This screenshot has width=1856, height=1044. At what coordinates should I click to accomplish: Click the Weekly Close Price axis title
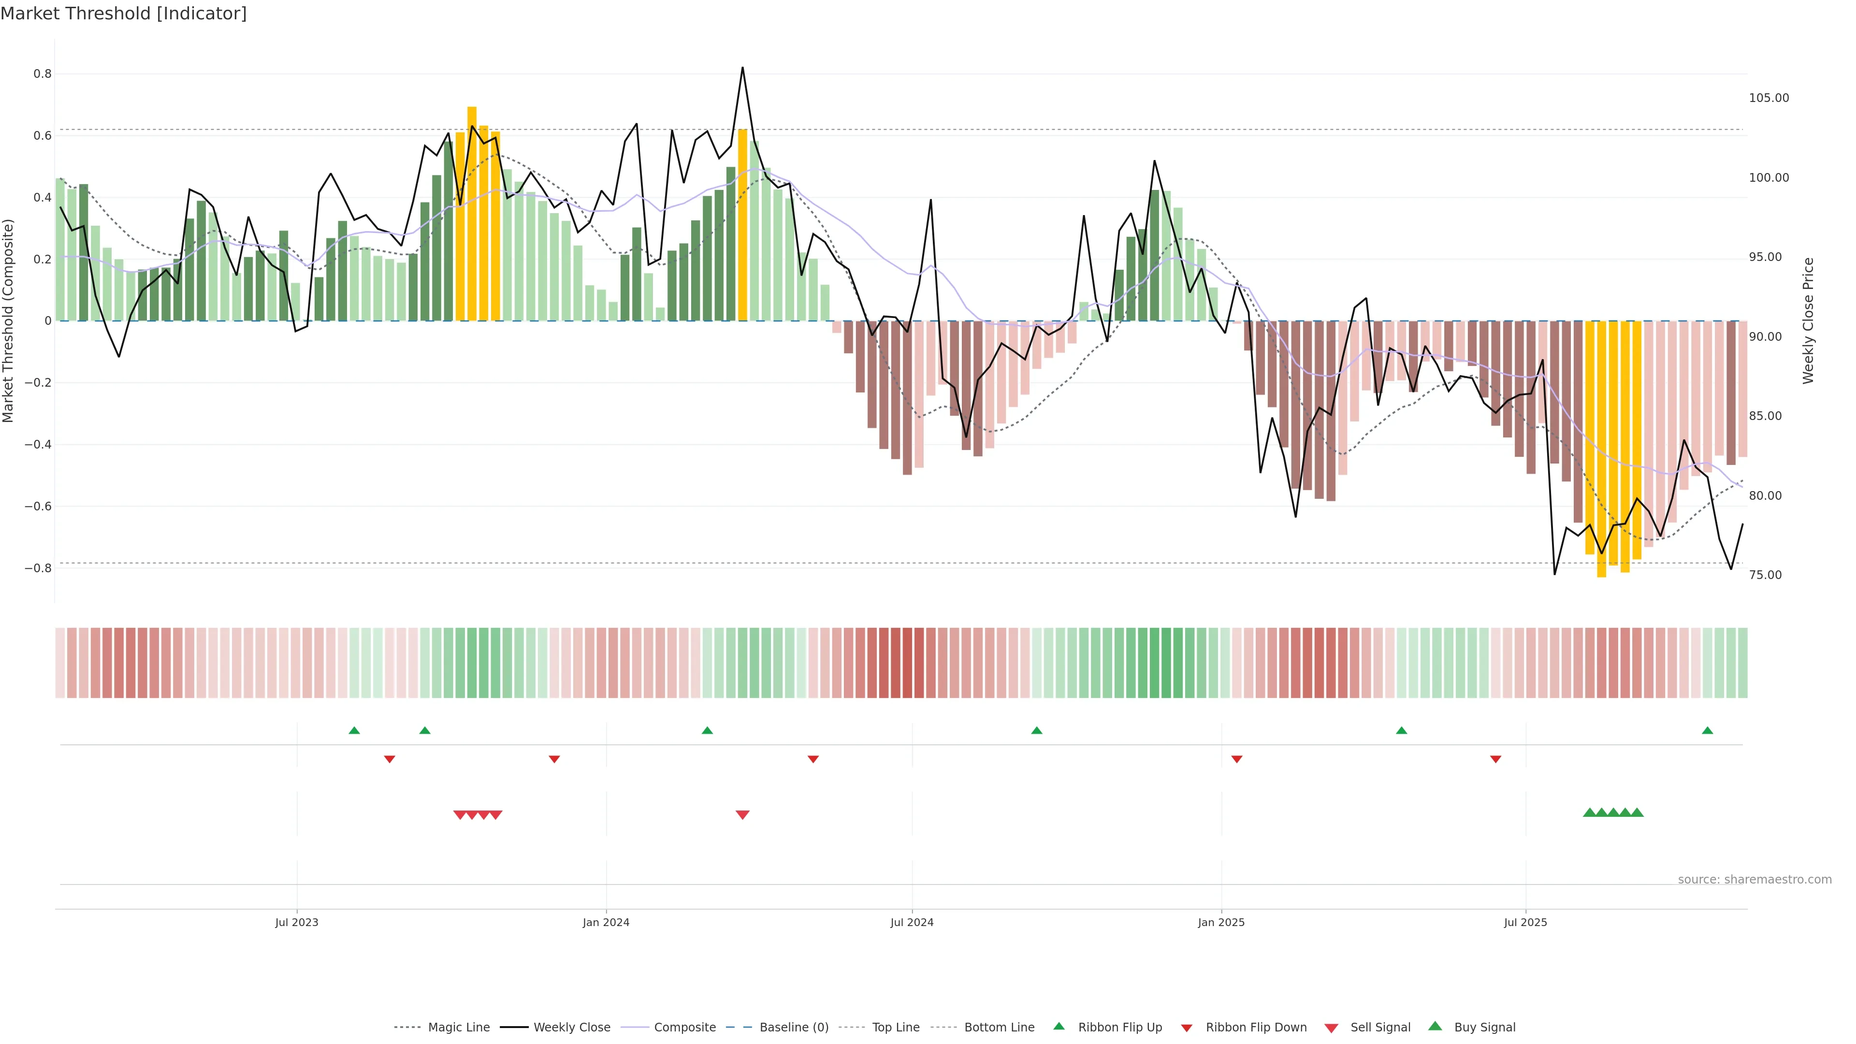pyautogui.click(x=1808, y=320)
